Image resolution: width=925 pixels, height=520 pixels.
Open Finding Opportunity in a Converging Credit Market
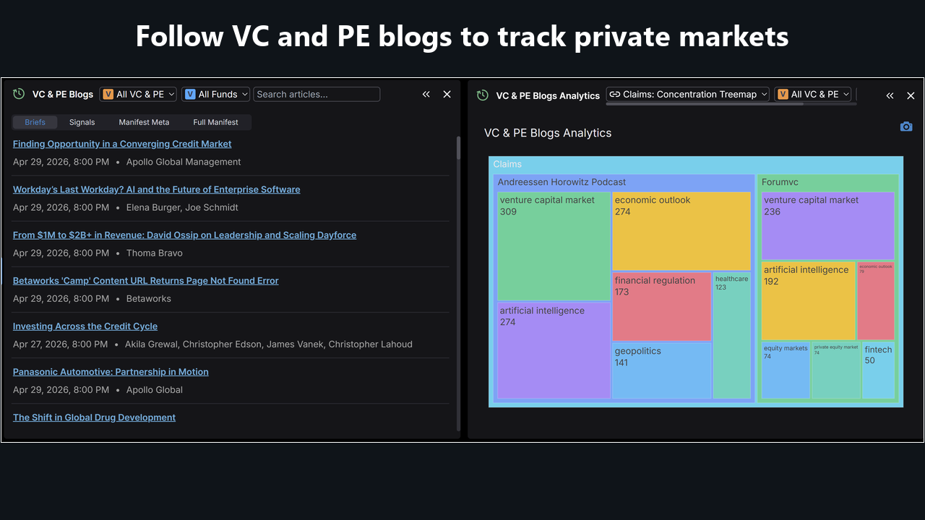click(122, 144)
